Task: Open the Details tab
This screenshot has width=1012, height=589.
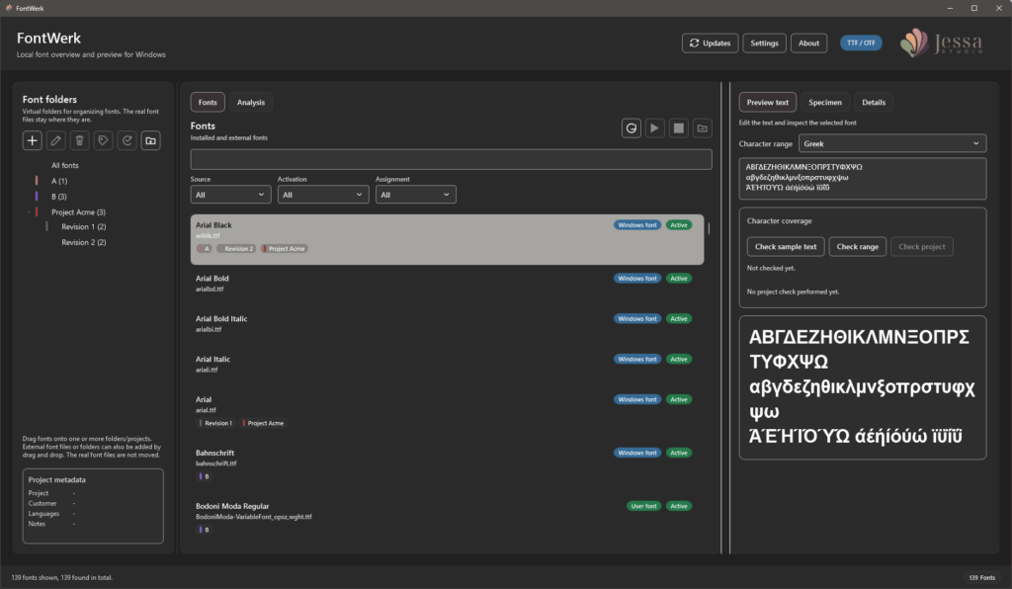Action: coord(874,102)
